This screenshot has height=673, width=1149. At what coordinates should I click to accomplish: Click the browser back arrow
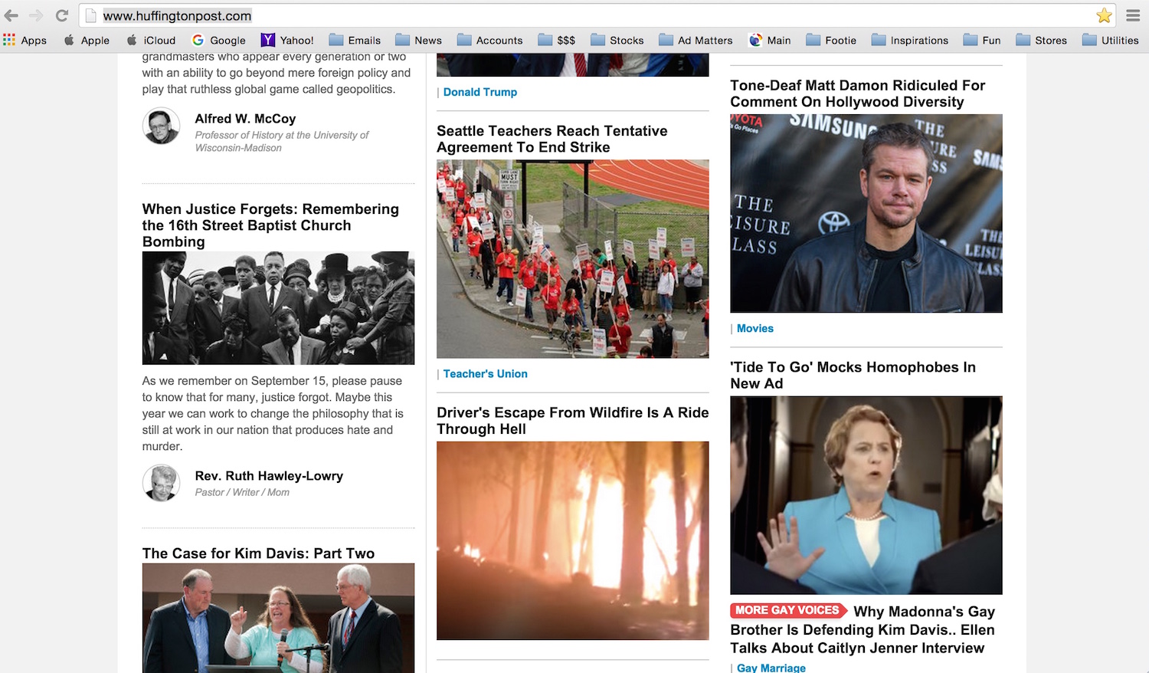11,15
